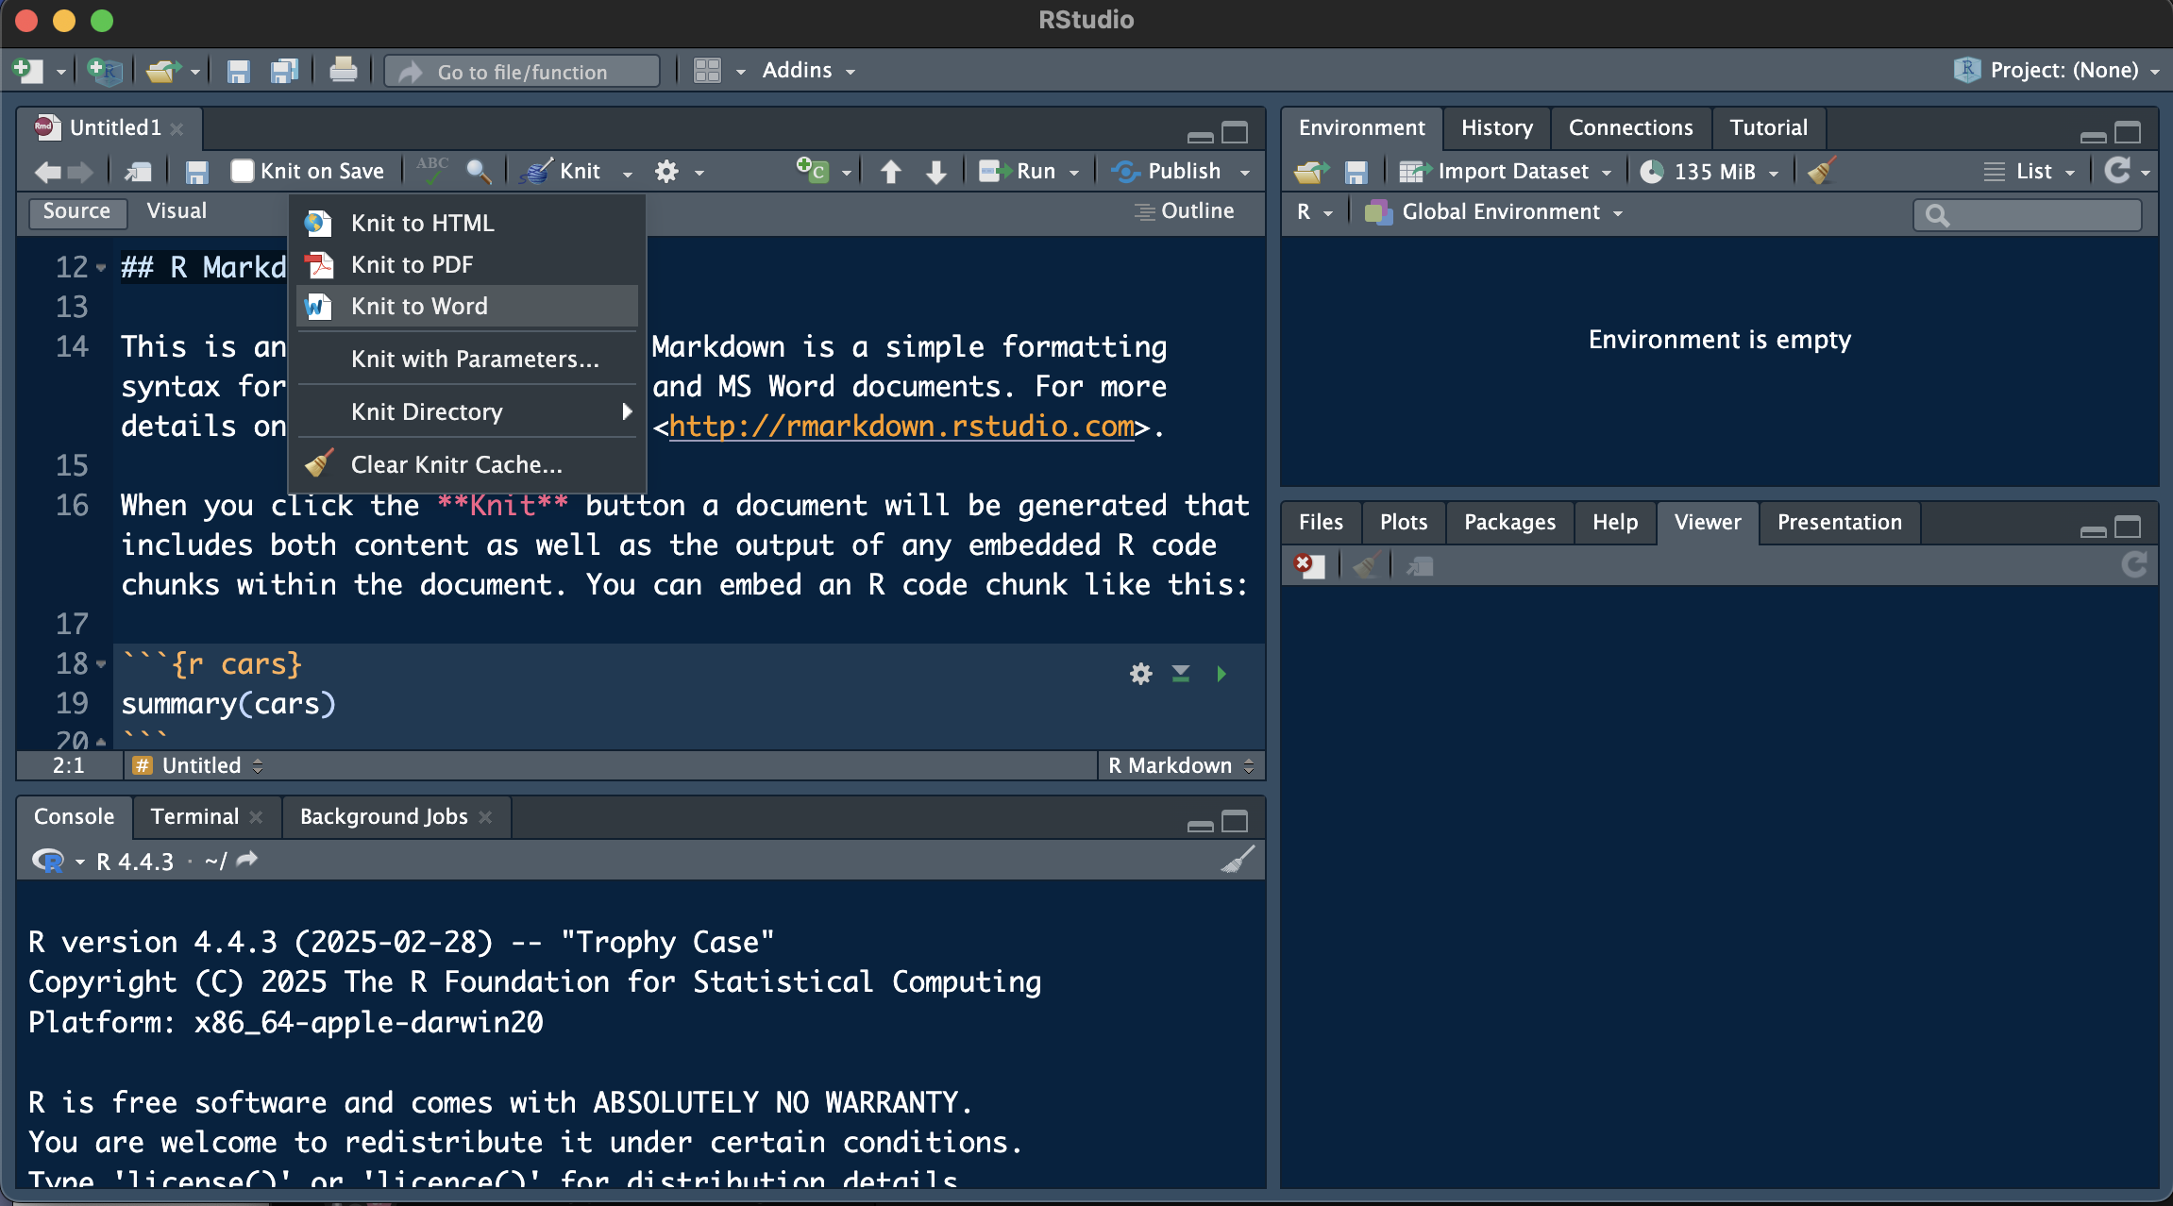
Task: Open the rmarkdown.rstudio.com link
Action: tap(901, 427)
